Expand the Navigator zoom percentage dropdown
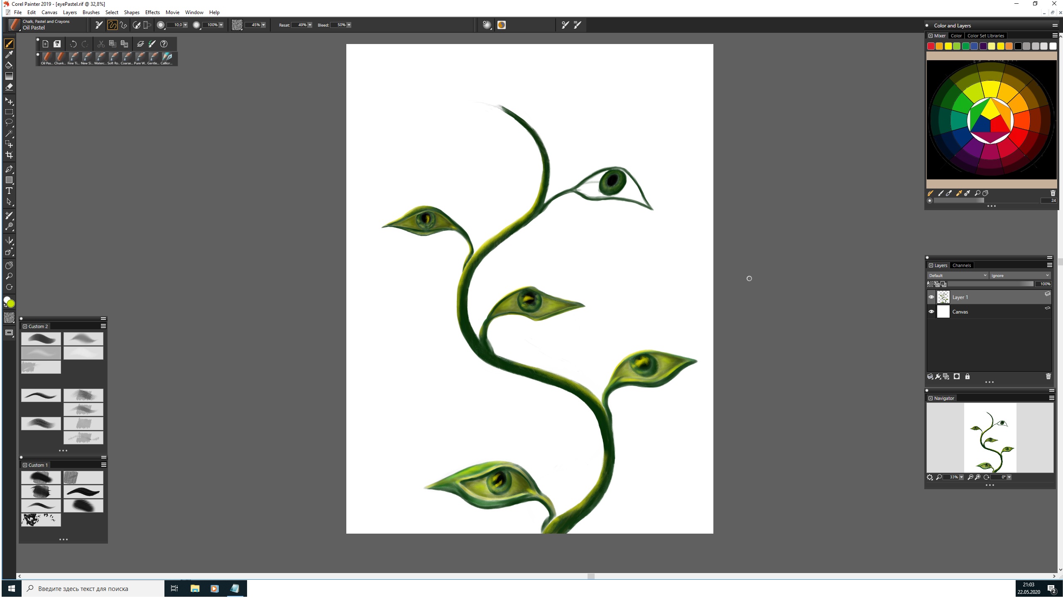 click(x=961, y=478)
